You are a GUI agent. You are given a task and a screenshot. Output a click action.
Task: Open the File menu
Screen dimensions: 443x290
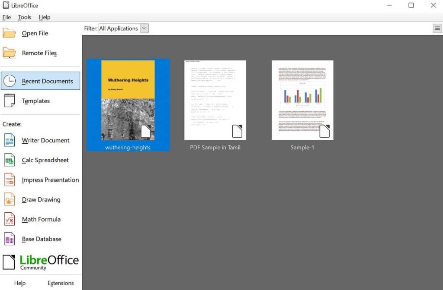pos(6,17)
